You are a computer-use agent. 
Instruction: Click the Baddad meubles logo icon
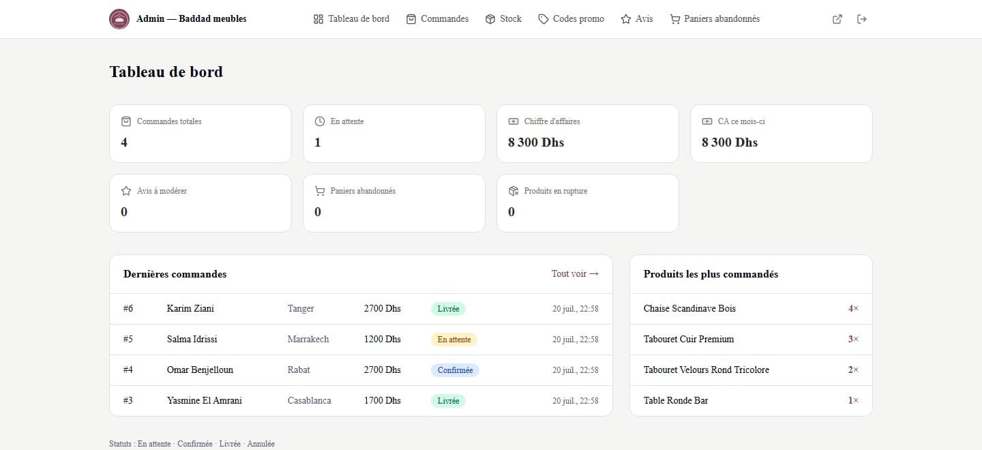pos(119,19)
